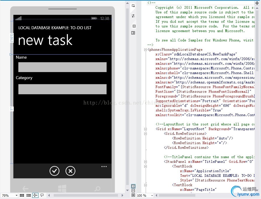Click the designer vertical scroll up arrow
The height and width of the screenshot is (199, 261).
[x=127, y=3]
